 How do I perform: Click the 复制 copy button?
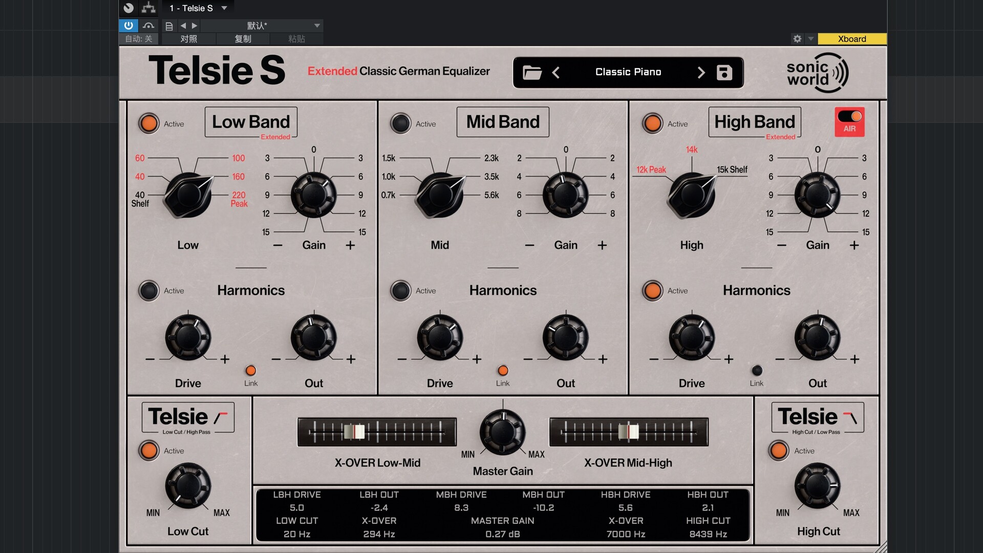click(243, 39)
